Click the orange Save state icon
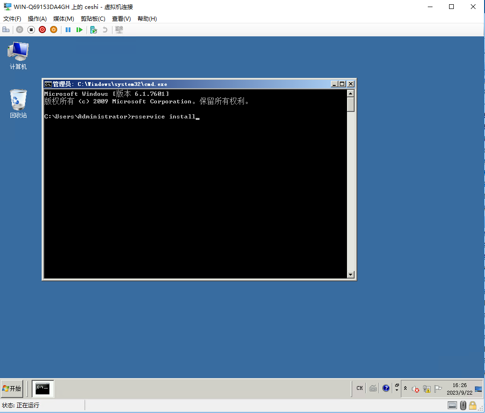This screenshot has height=413, width=485. click(x=53, y=30)
